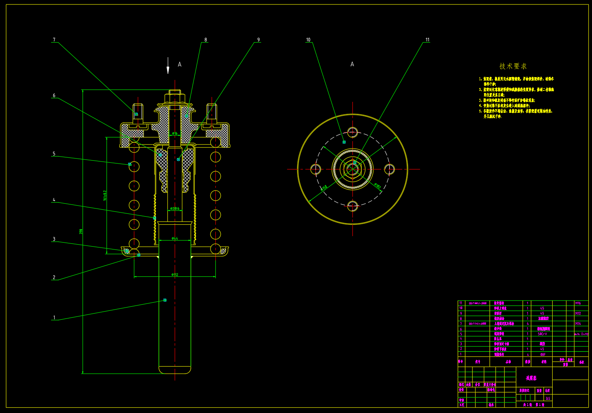Select the callout label 11

click(427, 40)
